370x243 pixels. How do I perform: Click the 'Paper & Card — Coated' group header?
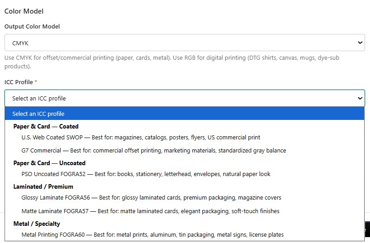[x=46, y=126]
